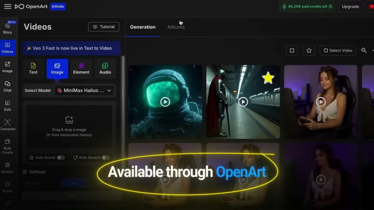Open the Tutorial
Screen dimensions: 374x210
103,27
